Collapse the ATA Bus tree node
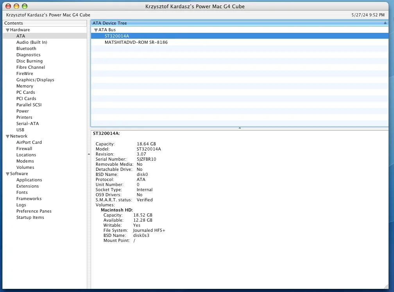Screen dimensions: 394x292 [x=96, y=30]
